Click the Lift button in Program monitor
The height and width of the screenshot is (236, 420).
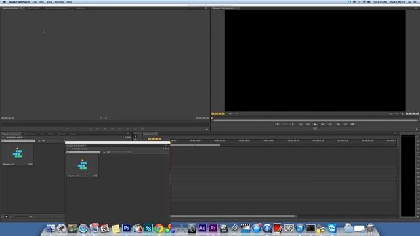pyautogui.click(x=338, y=124)
